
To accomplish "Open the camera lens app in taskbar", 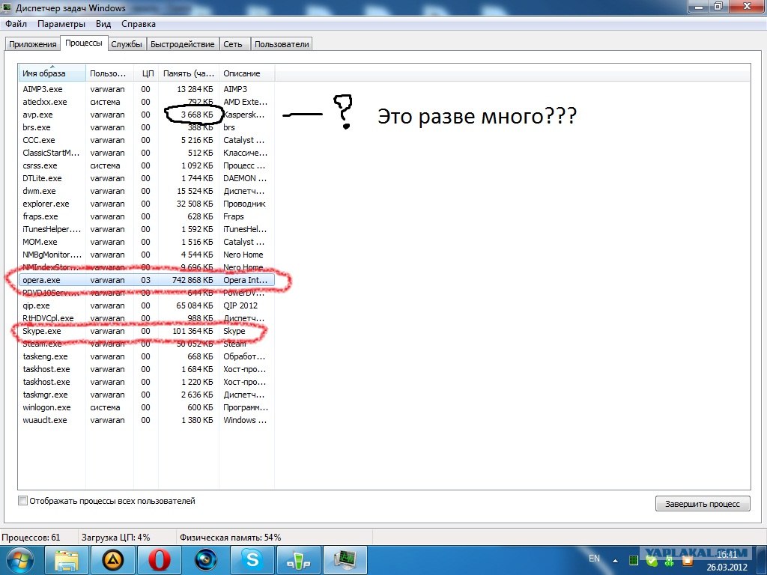I will pos(205,560).
